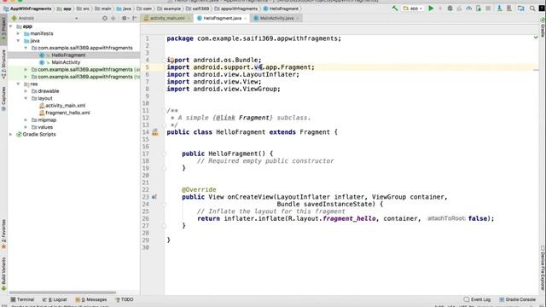Image resolution: width=546 pixels, height=307 pixels.
Task: Click the warning stripe marker in right gutter
Action: coord(536,70)
